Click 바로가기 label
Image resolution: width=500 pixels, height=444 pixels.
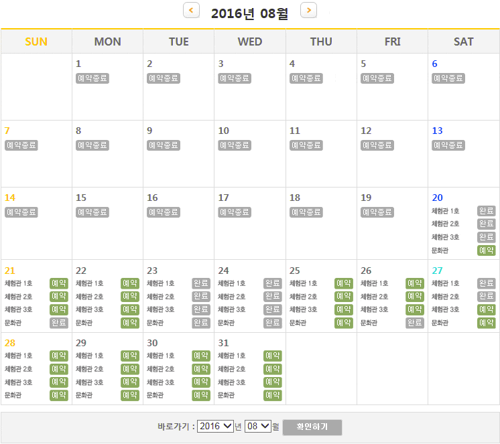(x=176, y=427)
